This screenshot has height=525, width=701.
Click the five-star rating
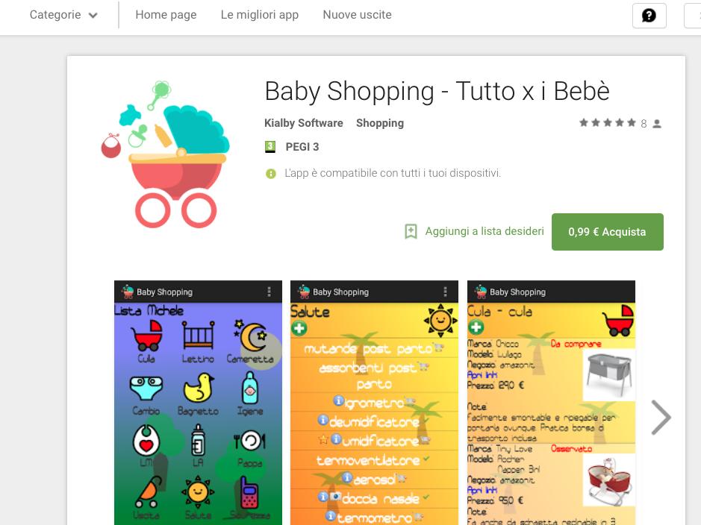607,123
